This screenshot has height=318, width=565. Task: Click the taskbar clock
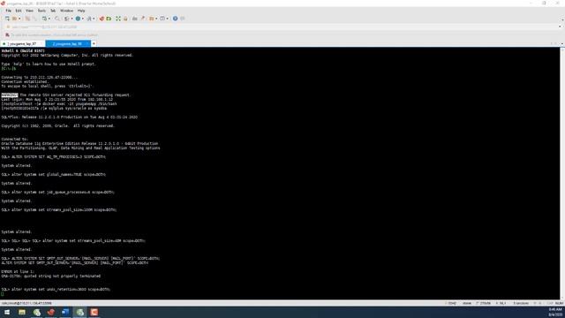555,312
